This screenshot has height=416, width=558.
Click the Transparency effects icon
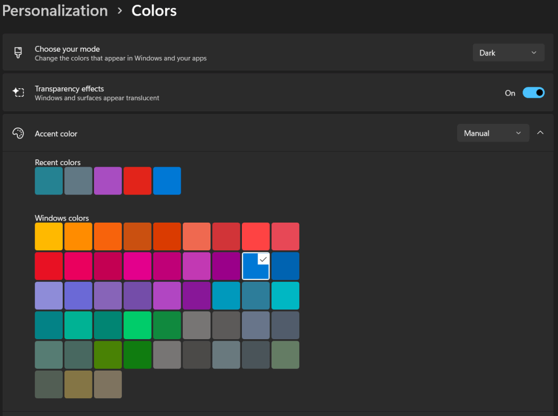click(18, 92)
